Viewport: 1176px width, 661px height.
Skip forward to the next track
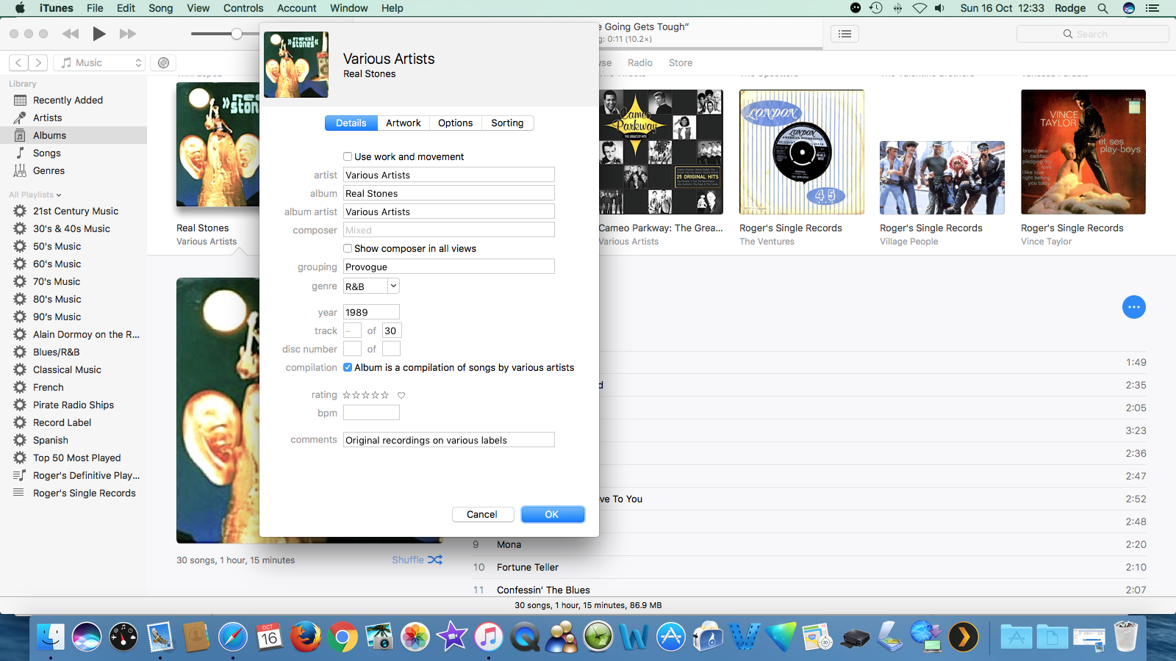click(x=128, y=34)
